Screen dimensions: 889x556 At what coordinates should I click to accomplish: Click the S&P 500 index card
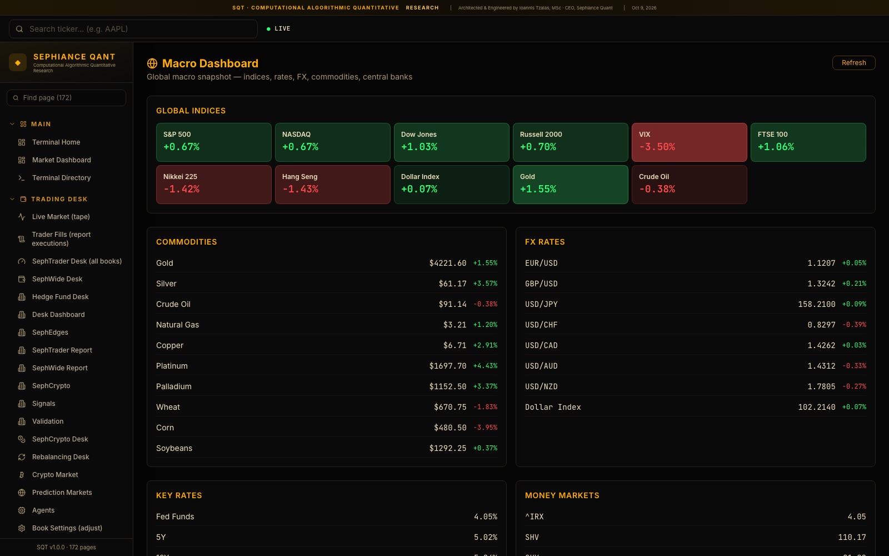coord(214,142)
